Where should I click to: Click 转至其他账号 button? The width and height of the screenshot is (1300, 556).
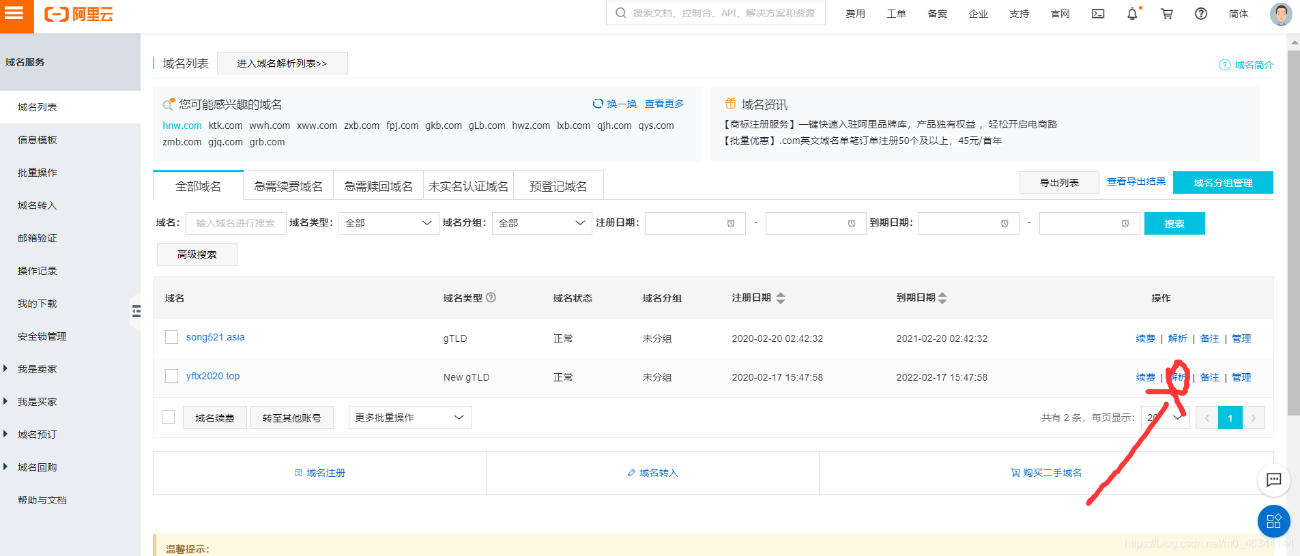[x=291, y=418]
